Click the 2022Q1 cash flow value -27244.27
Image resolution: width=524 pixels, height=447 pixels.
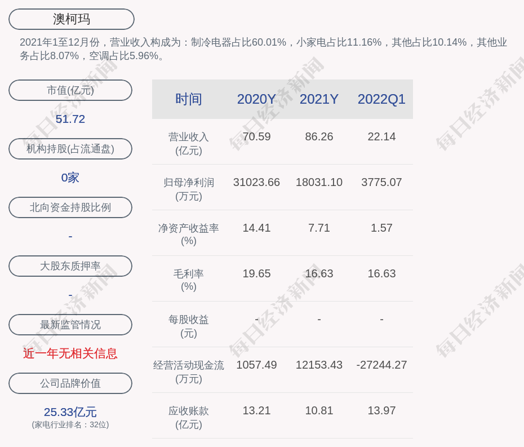381,365
